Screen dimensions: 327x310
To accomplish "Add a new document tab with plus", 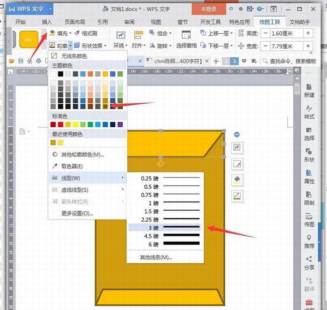I will (216, 61).
